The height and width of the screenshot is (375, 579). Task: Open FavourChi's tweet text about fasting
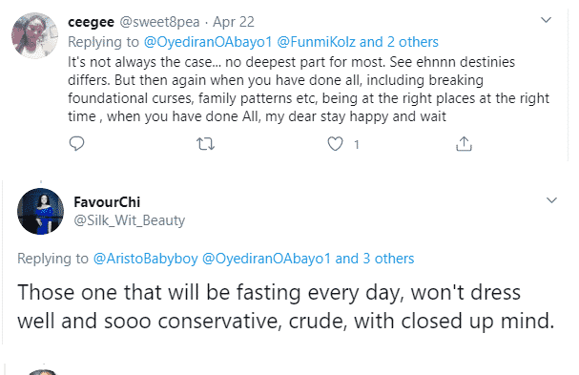286,306
